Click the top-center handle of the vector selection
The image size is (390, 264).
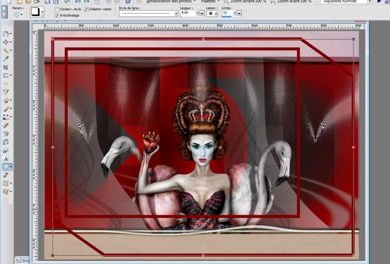[203, 39]
